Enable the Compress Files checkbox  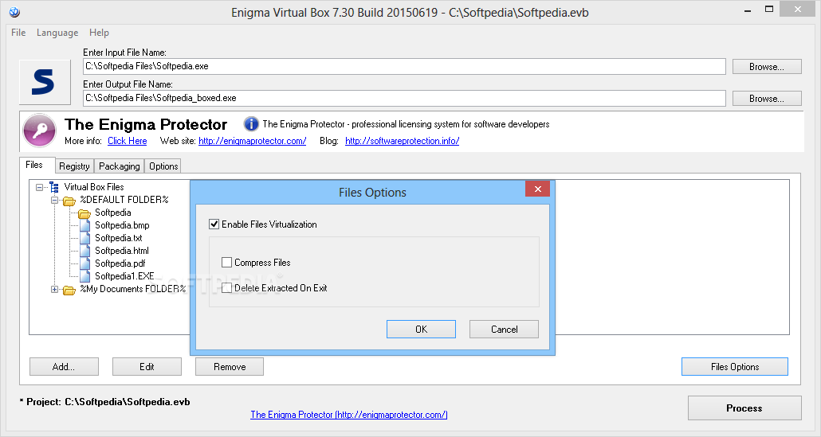pos(226,263)
